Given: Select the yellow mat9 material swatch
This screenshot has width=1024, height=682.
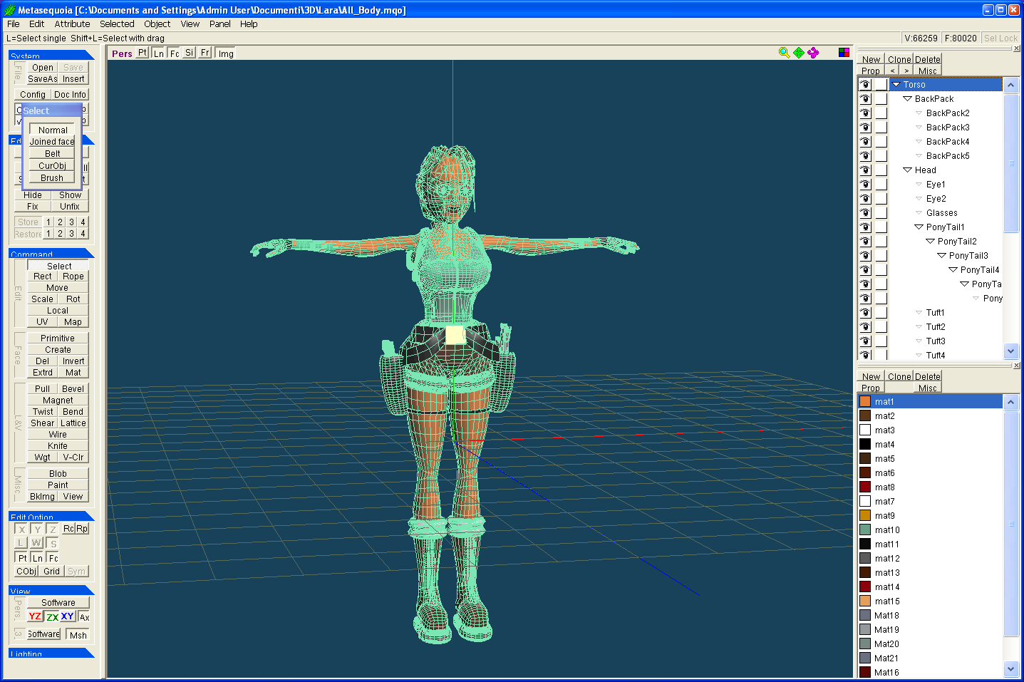Looking at the screenshot, I should coord(865,515).
